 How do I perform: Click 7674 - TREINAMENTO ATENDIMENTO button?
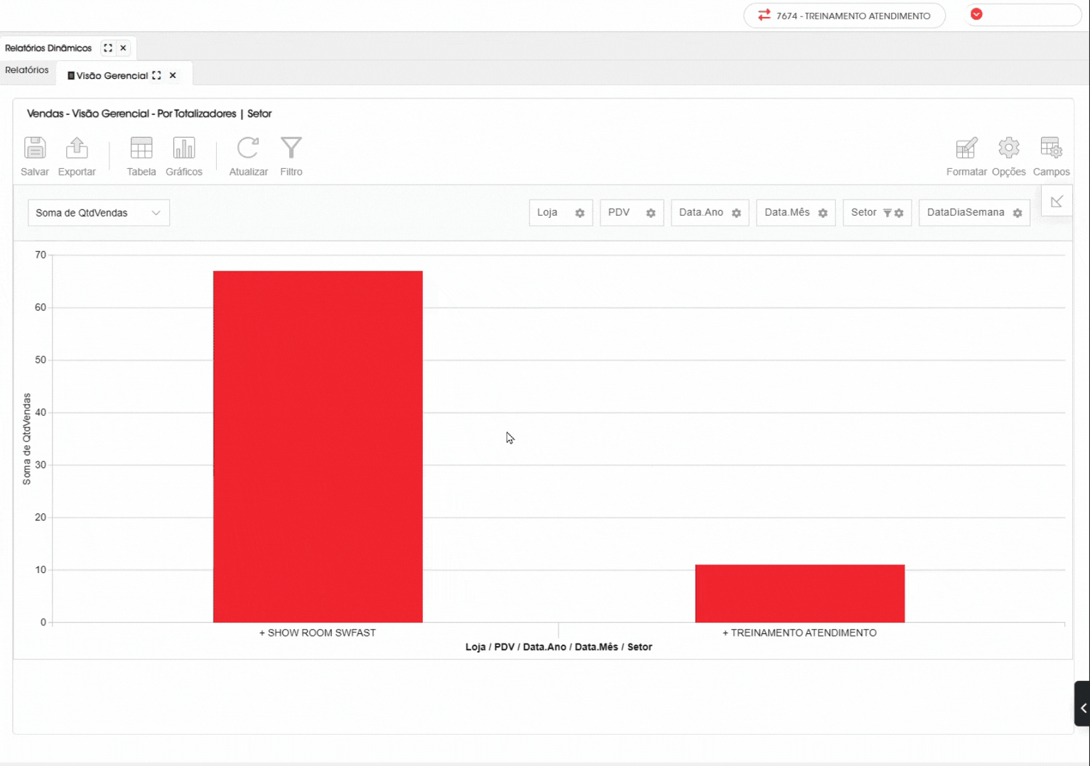(x=844, y=16)
